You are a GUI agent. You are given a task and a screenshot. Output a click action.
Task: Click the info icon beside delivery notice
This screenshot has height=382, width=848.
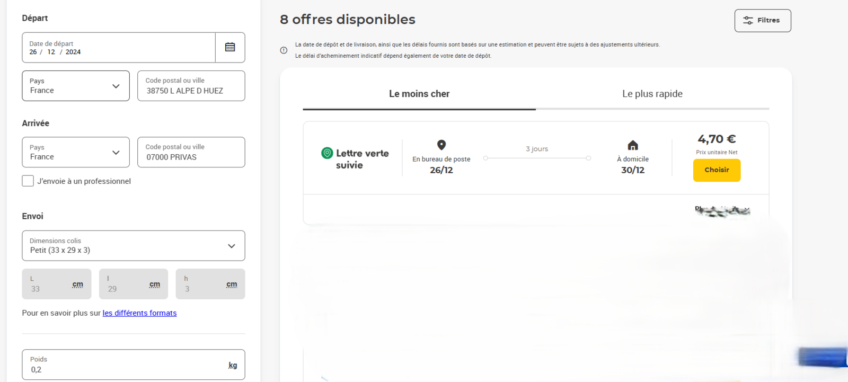point(284,50)
